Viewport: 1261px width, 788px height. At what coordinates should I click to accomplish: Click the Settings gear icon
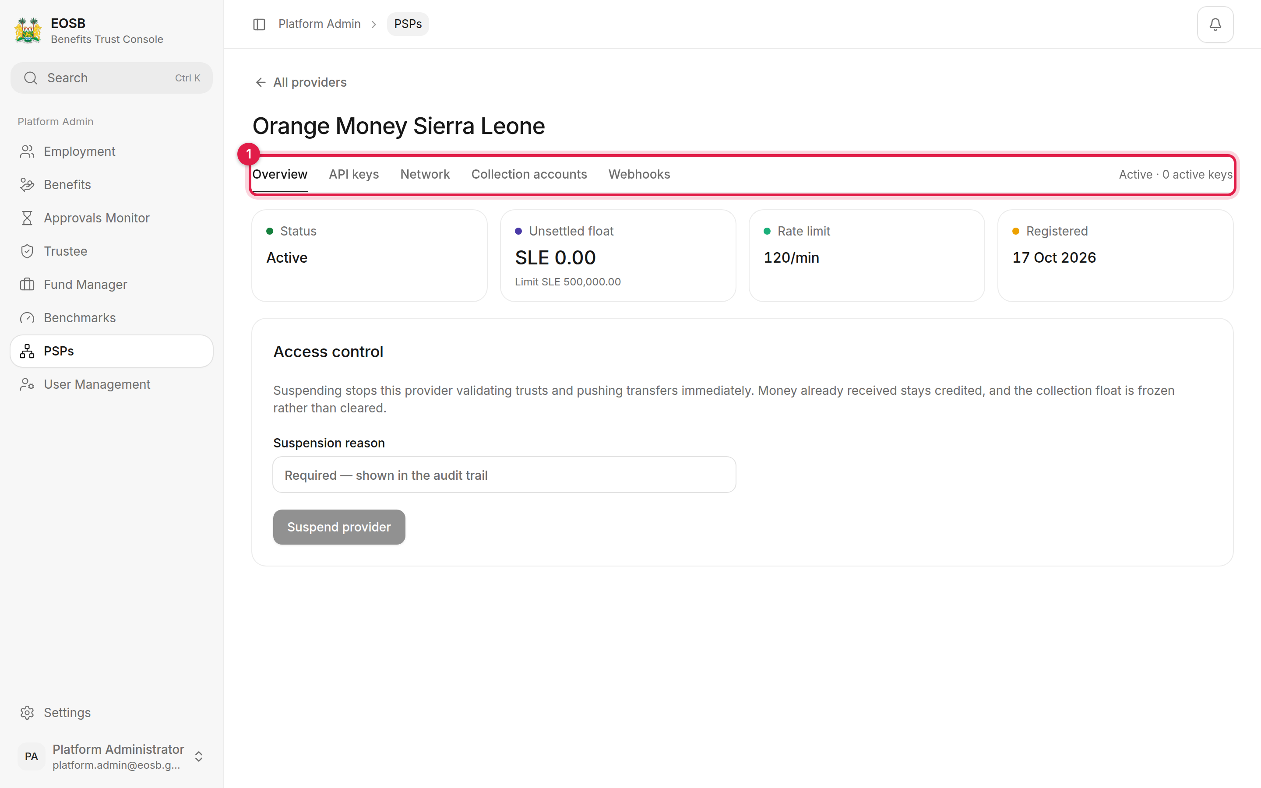27,712
